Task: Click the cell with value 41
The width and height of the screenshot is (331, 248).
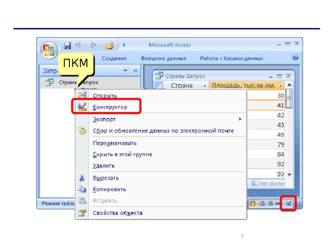Action: 266,105
